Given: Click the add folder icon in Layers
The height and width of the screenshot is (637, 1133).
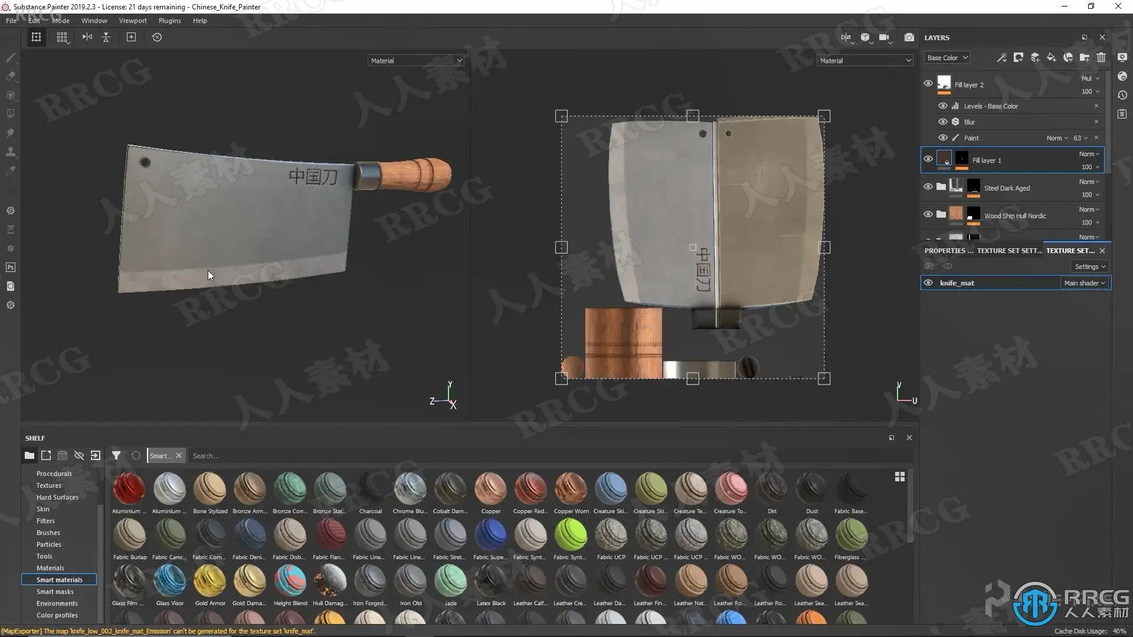Looking at the screenshot, I should (x=1085, y=57).
